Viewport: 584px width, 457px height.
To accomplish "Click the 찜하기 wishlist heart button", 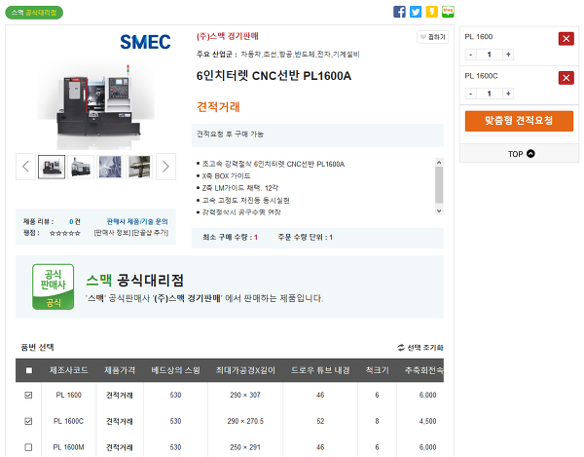I will coord(432,37).
